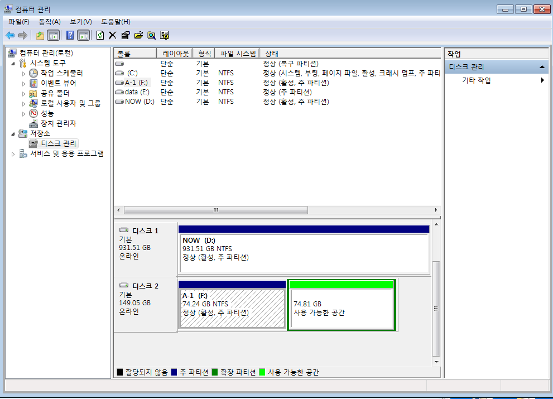Screen dimensions: 553x399
Task: Click the black X Delete toolbar icon
Action: tap(113, 35)
